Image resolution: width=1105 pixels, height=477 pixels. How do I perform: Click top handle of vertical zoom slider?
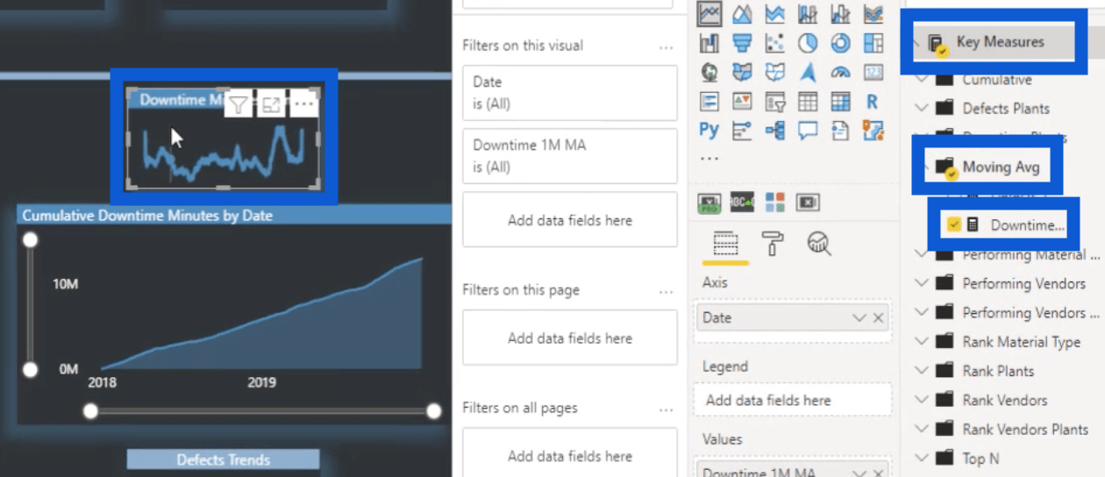tap(30, 239)
